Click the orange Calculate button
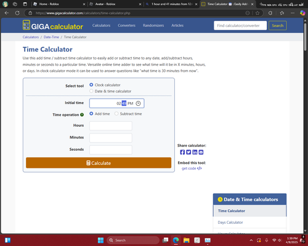 tap(99, 163)
